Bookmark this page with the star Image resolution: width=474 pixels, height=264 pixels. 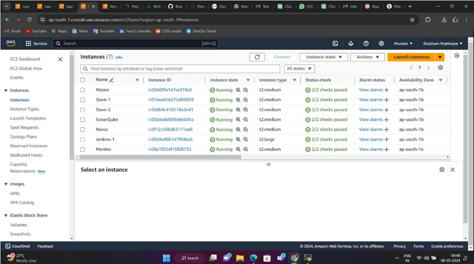coord(412,20)
